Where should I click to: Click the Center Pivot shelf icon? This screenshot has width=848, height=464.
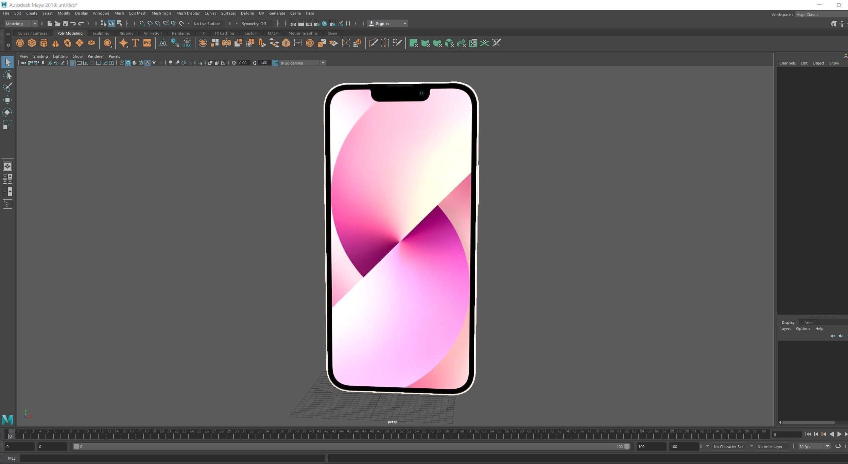tap(163, 43)
